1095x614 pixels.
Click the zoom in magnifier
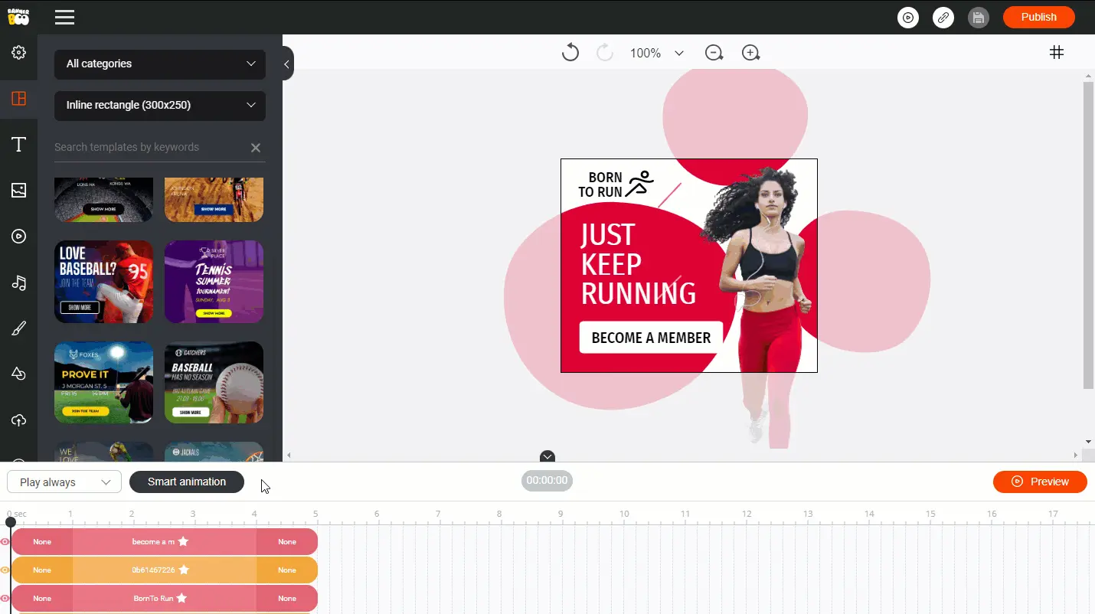[x=750, y=53]
